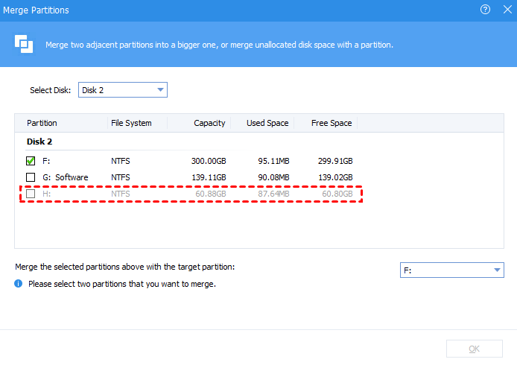The width and height of the screenshot is (517, 368).
Task: Click the '60.88GB' capacity value
Action: coord(211,194)
